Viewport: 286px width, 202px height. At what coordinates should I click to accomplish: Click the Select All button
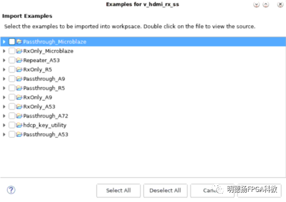(119, 191)
